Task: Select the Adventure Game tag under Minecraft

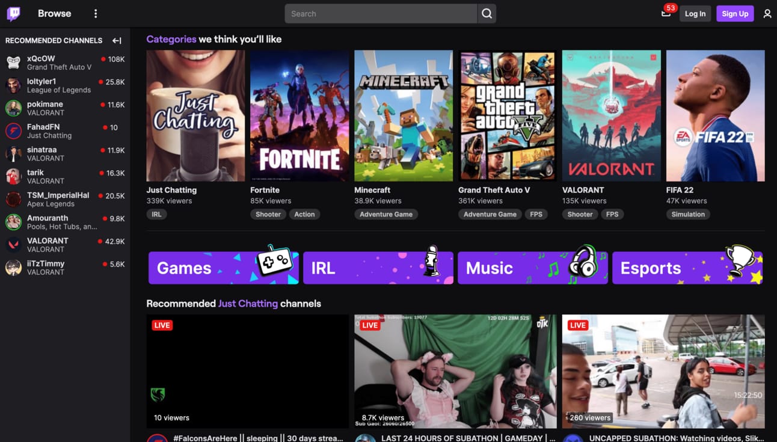Action: (x=386, y=214)
